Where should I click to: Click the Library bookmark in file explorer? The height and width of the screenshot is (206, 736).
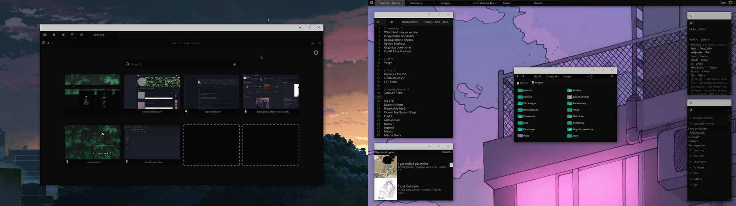click(x=523, y=83)
